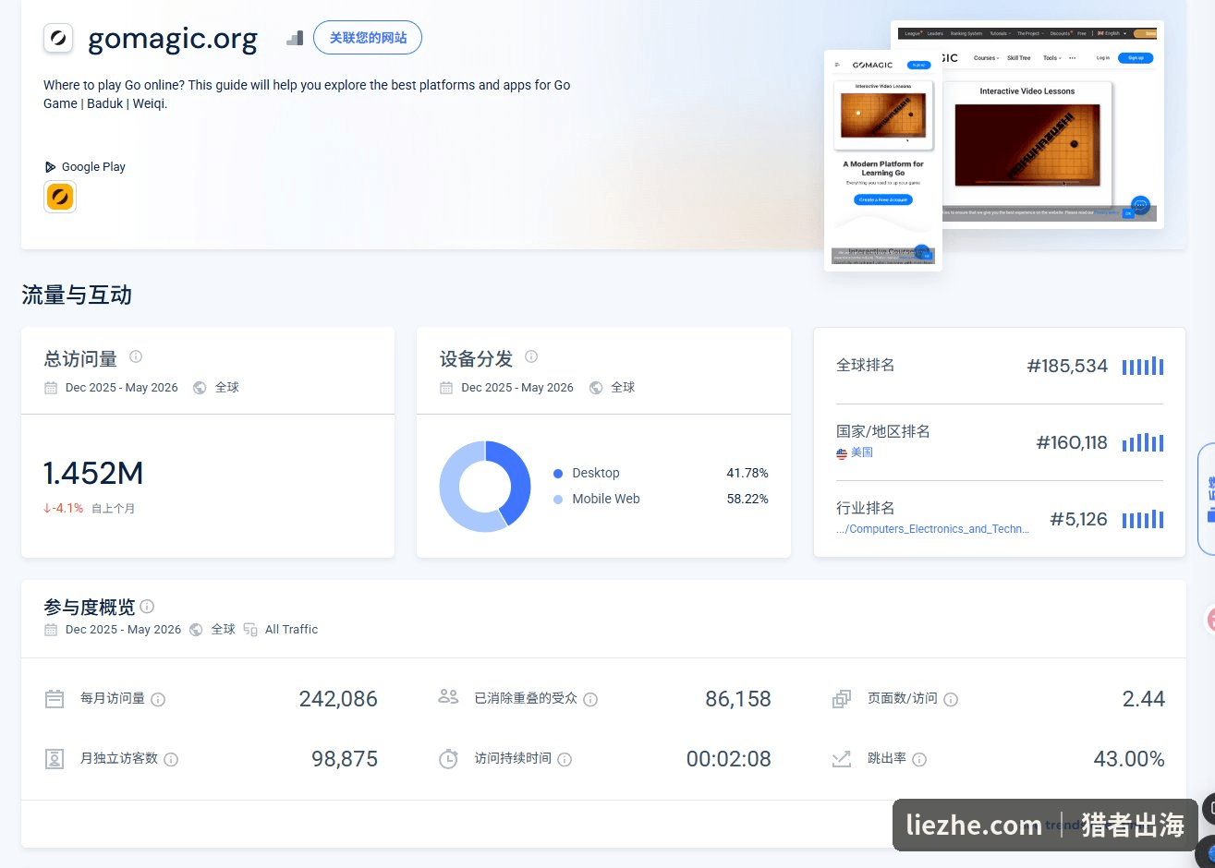Viewport: 1215px width, 868px height.
Task: Click the Desktop legend color dot
Action: click(x=558, y=474)
